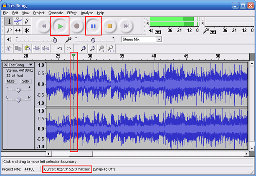Click Fit Selection in window icon
The height and width of the screenshot is (176, 256).
point(102,48)
